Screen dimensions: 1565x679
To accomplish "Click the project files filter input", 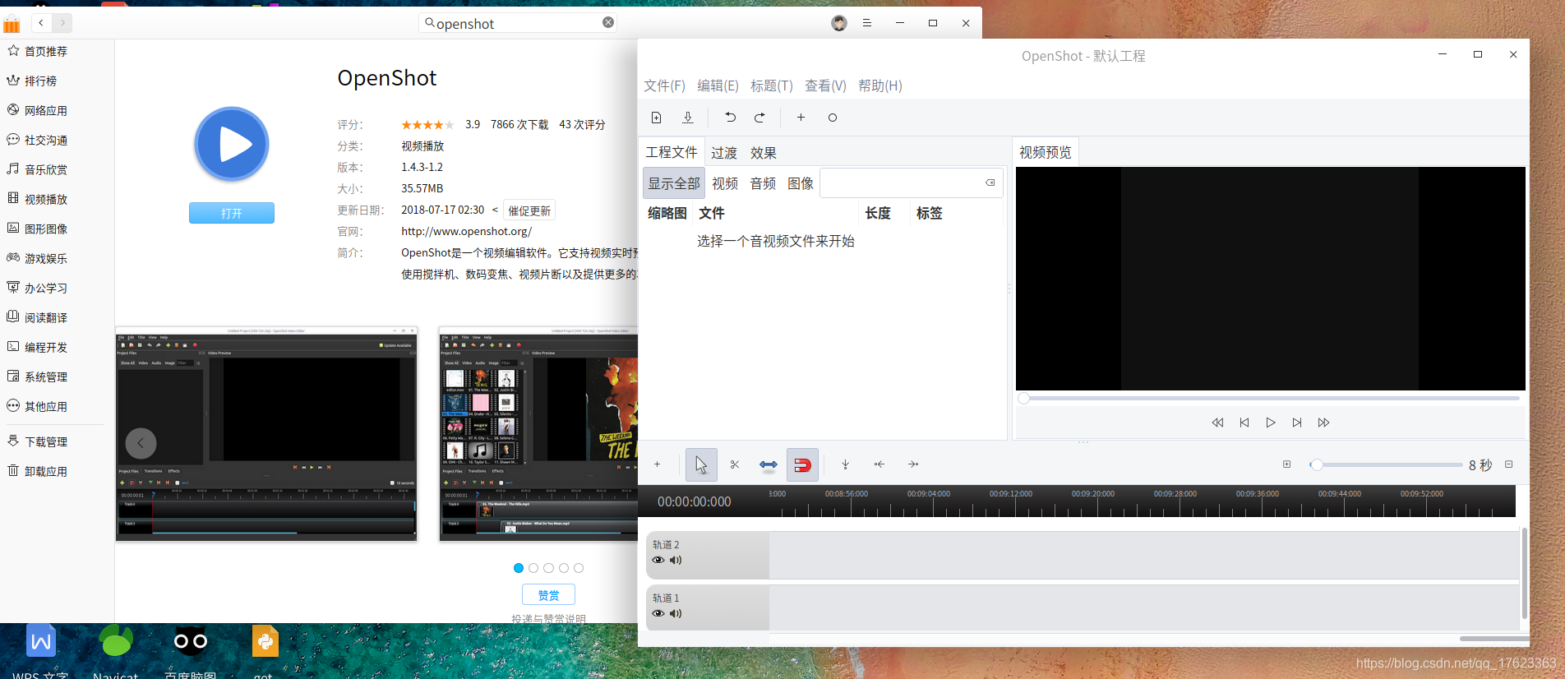I will (x=911, y=182).
